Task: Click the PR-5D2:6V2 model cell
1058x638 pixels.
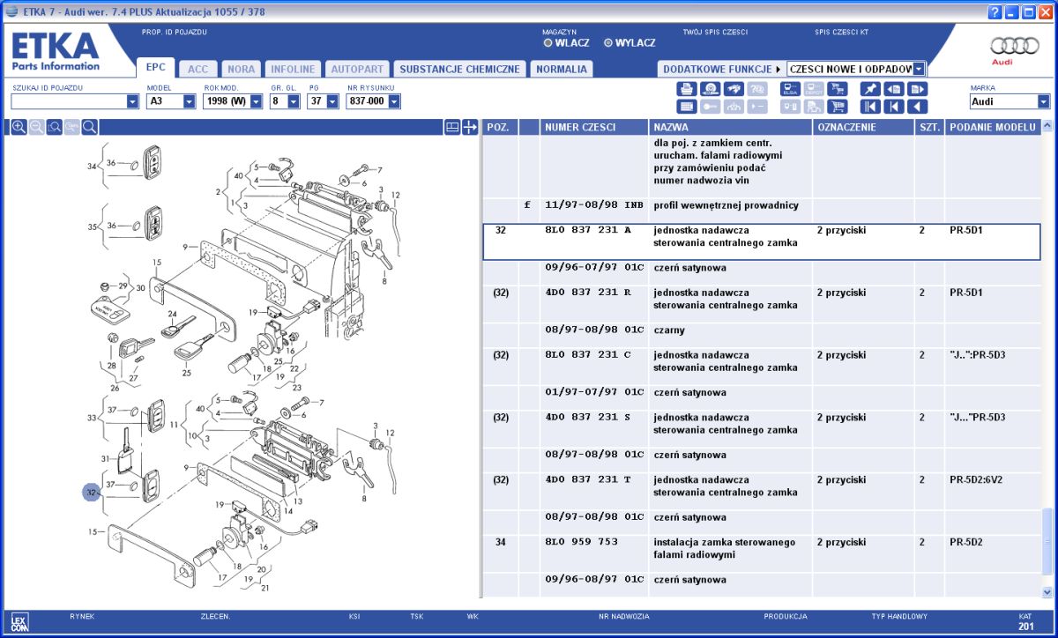Action: click(x=976, y=480)
